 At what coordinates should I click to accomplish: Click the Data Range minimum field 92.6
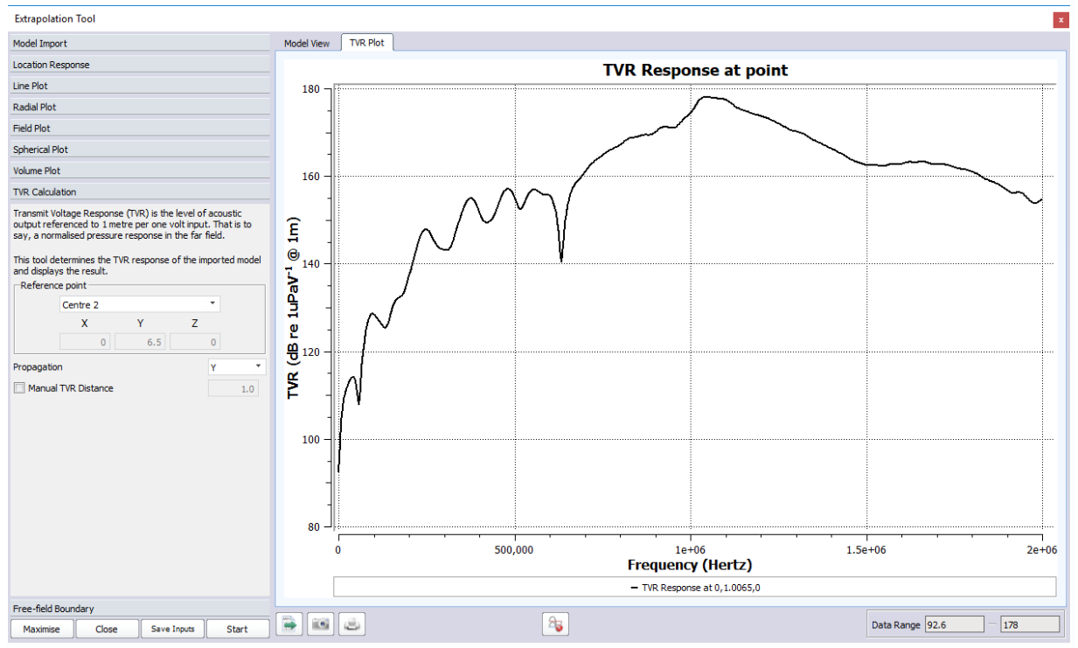point(955,624)
